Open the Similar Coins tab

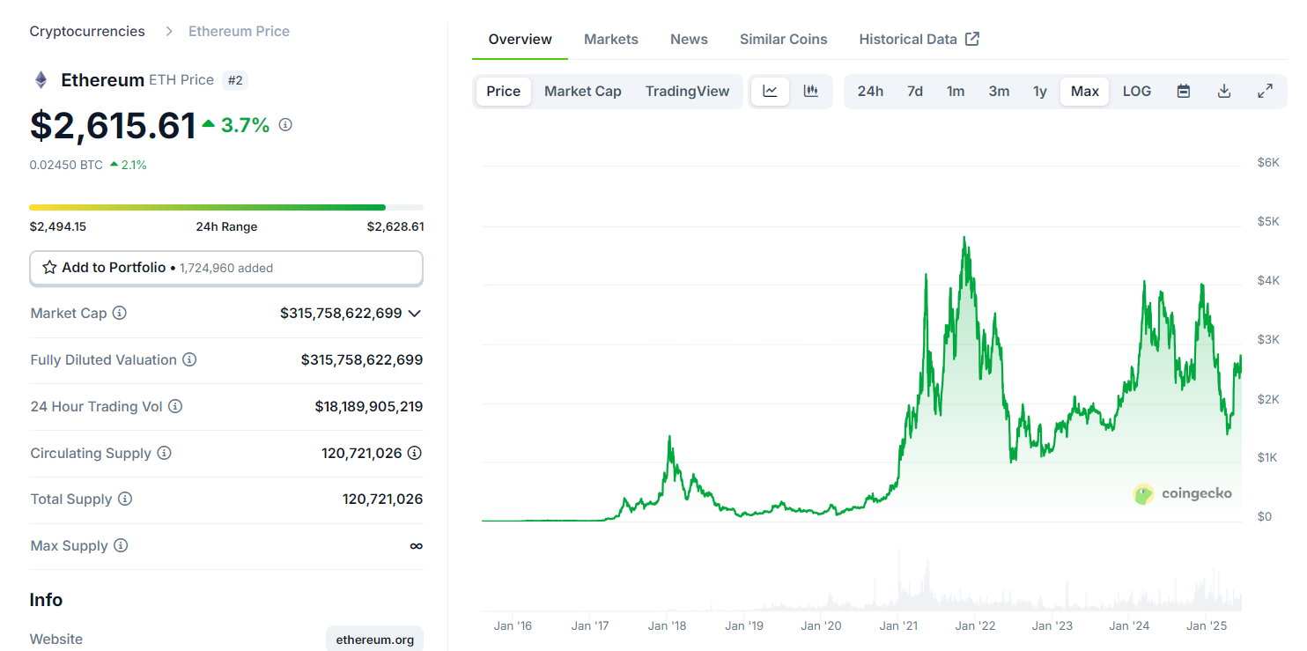[x=784, y=39]
